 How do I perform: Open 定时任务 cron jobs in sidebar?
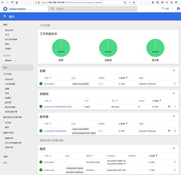point(9,79)
